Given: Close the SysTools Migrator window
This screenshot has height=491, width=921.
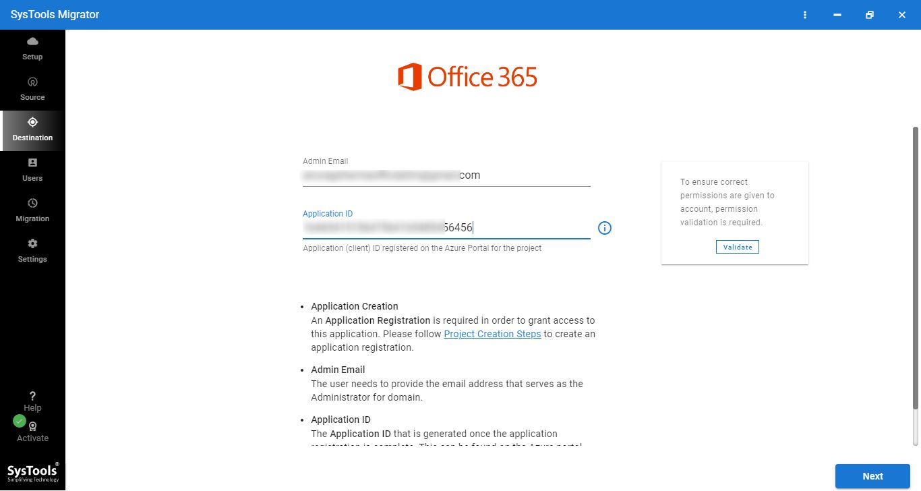Looking at the screenshot, I should click(x=902, y=15).
